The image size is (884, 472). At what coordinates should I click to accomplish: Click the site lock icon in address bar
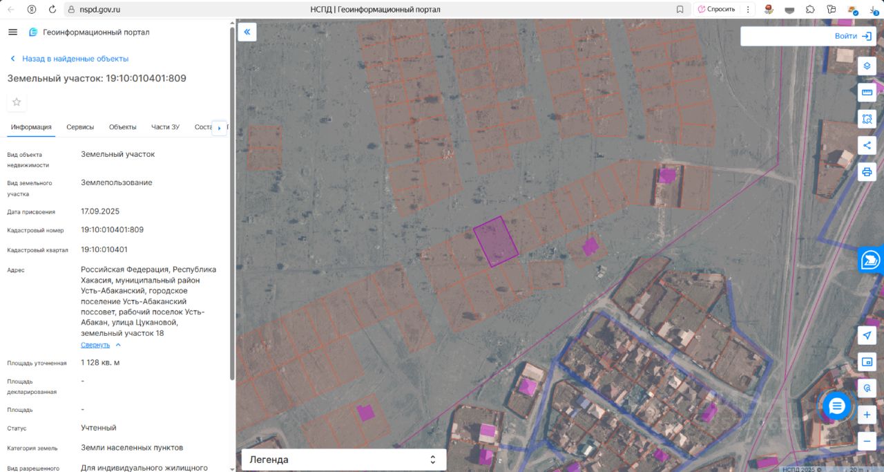click(x=71, y=10)
